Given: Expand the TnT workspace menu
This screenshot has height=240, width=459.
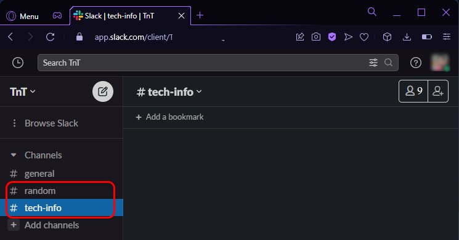Looking at the screenshot, I should [x=23, y=92].
